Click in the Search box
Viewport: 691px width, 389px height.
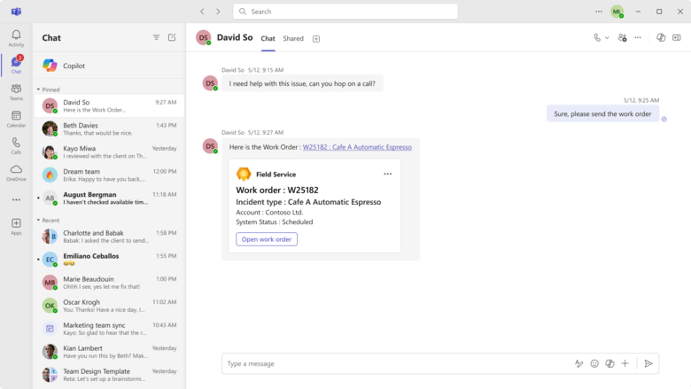[345, 12]
